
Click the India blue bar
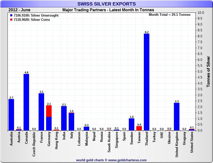click(64, 118)
